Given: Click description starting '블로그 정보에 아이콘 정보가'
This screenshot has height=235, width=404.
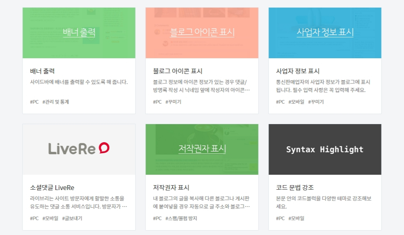Looking at the screenshot, I should point(201,86).
